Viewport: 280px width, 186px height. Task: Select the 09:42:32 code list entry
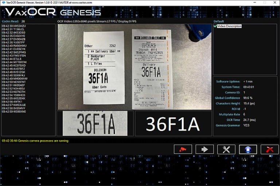pos(13,33)
